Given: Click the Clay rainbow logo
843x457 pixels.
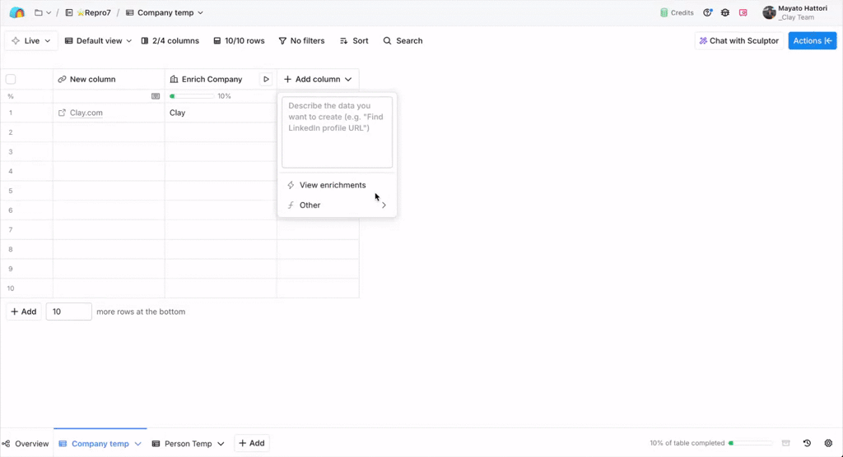Looking at the screenshot, I should coord(16,13).
